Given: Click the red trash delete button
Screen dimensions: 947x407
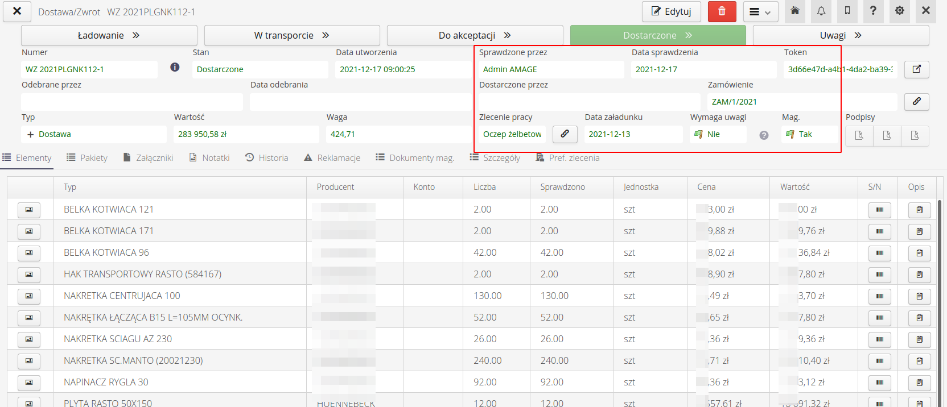Looking at the screenshot, I should pos(722,11).
